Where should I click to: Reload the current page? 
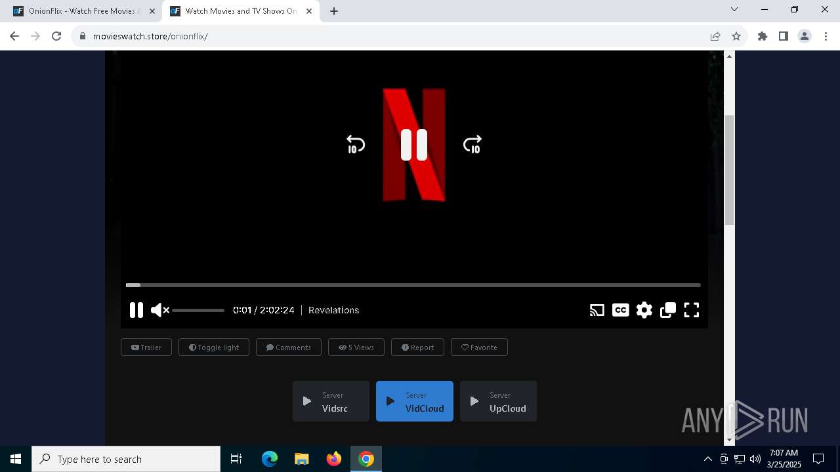[x=56, y=36]
